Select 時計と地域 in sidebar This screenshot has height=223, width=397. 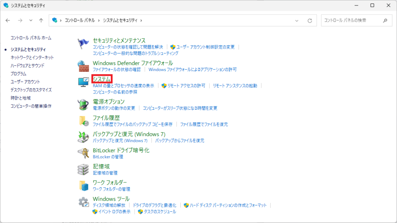click(21, 98)
